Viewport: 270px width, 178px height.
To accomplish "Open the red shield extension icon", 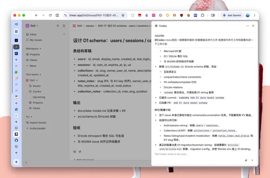I will [x=181, y=15].
